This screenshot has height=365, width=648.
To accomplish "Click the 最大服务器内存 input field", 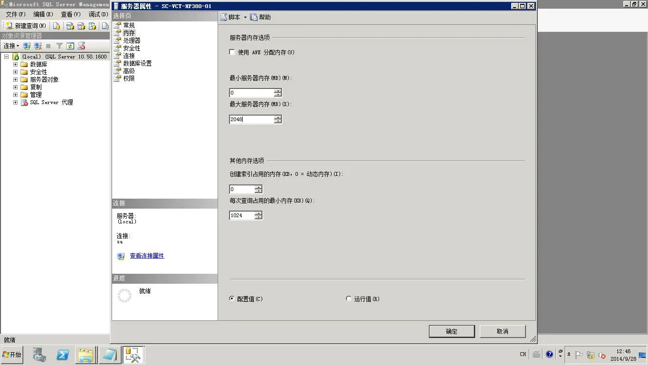I will [251, 119].
